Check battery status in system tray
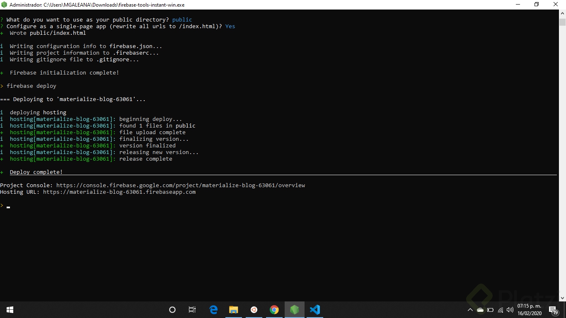 (491, 310)
